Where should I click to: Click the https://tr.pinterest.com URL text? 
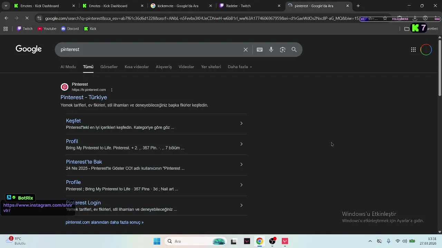click(89, 90)
